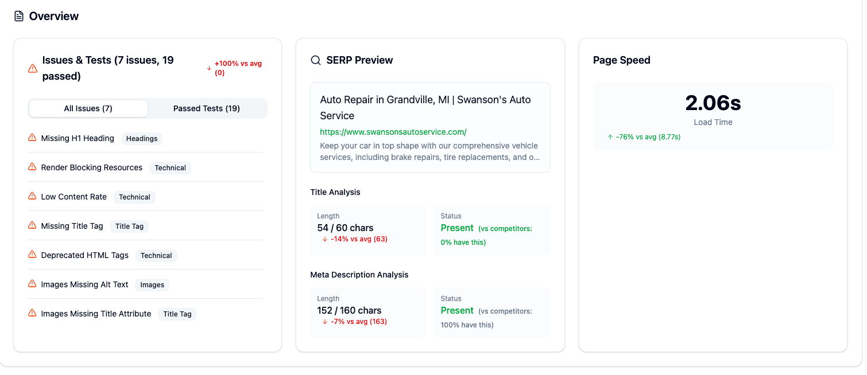Click the SERP Preview magnifying glass icon
The height and width of the screenshot is (375, 867).
315,60
